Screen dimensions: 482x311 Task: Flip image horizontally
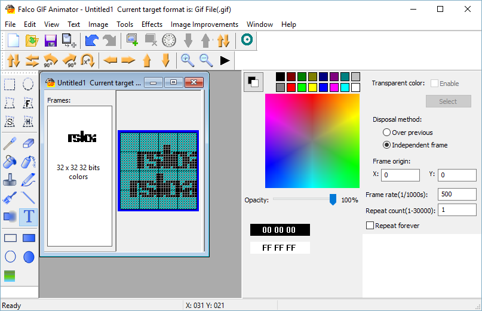(32, 60)
